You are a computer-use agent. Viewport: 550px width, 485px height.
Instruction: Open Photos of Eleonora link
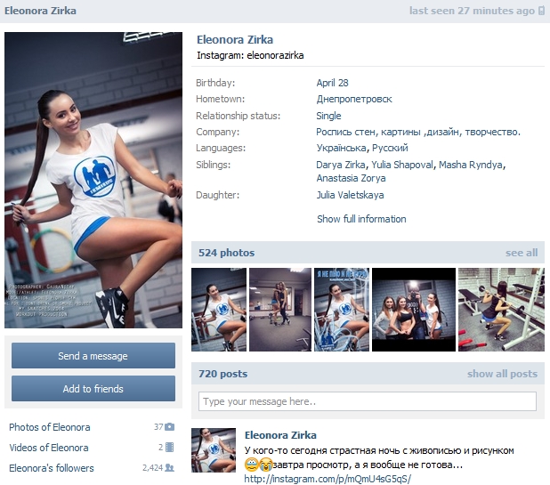click(50, 427)
